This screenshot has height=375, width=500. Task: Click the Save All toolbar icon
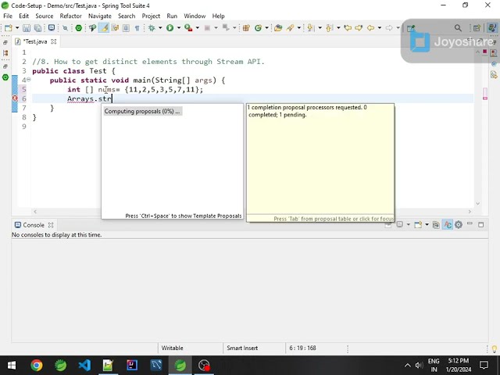[37, 28]
